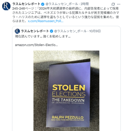Open the Grok explain-post icon
The width and height of the screenshot is (123, 131).
pos(113,4)
